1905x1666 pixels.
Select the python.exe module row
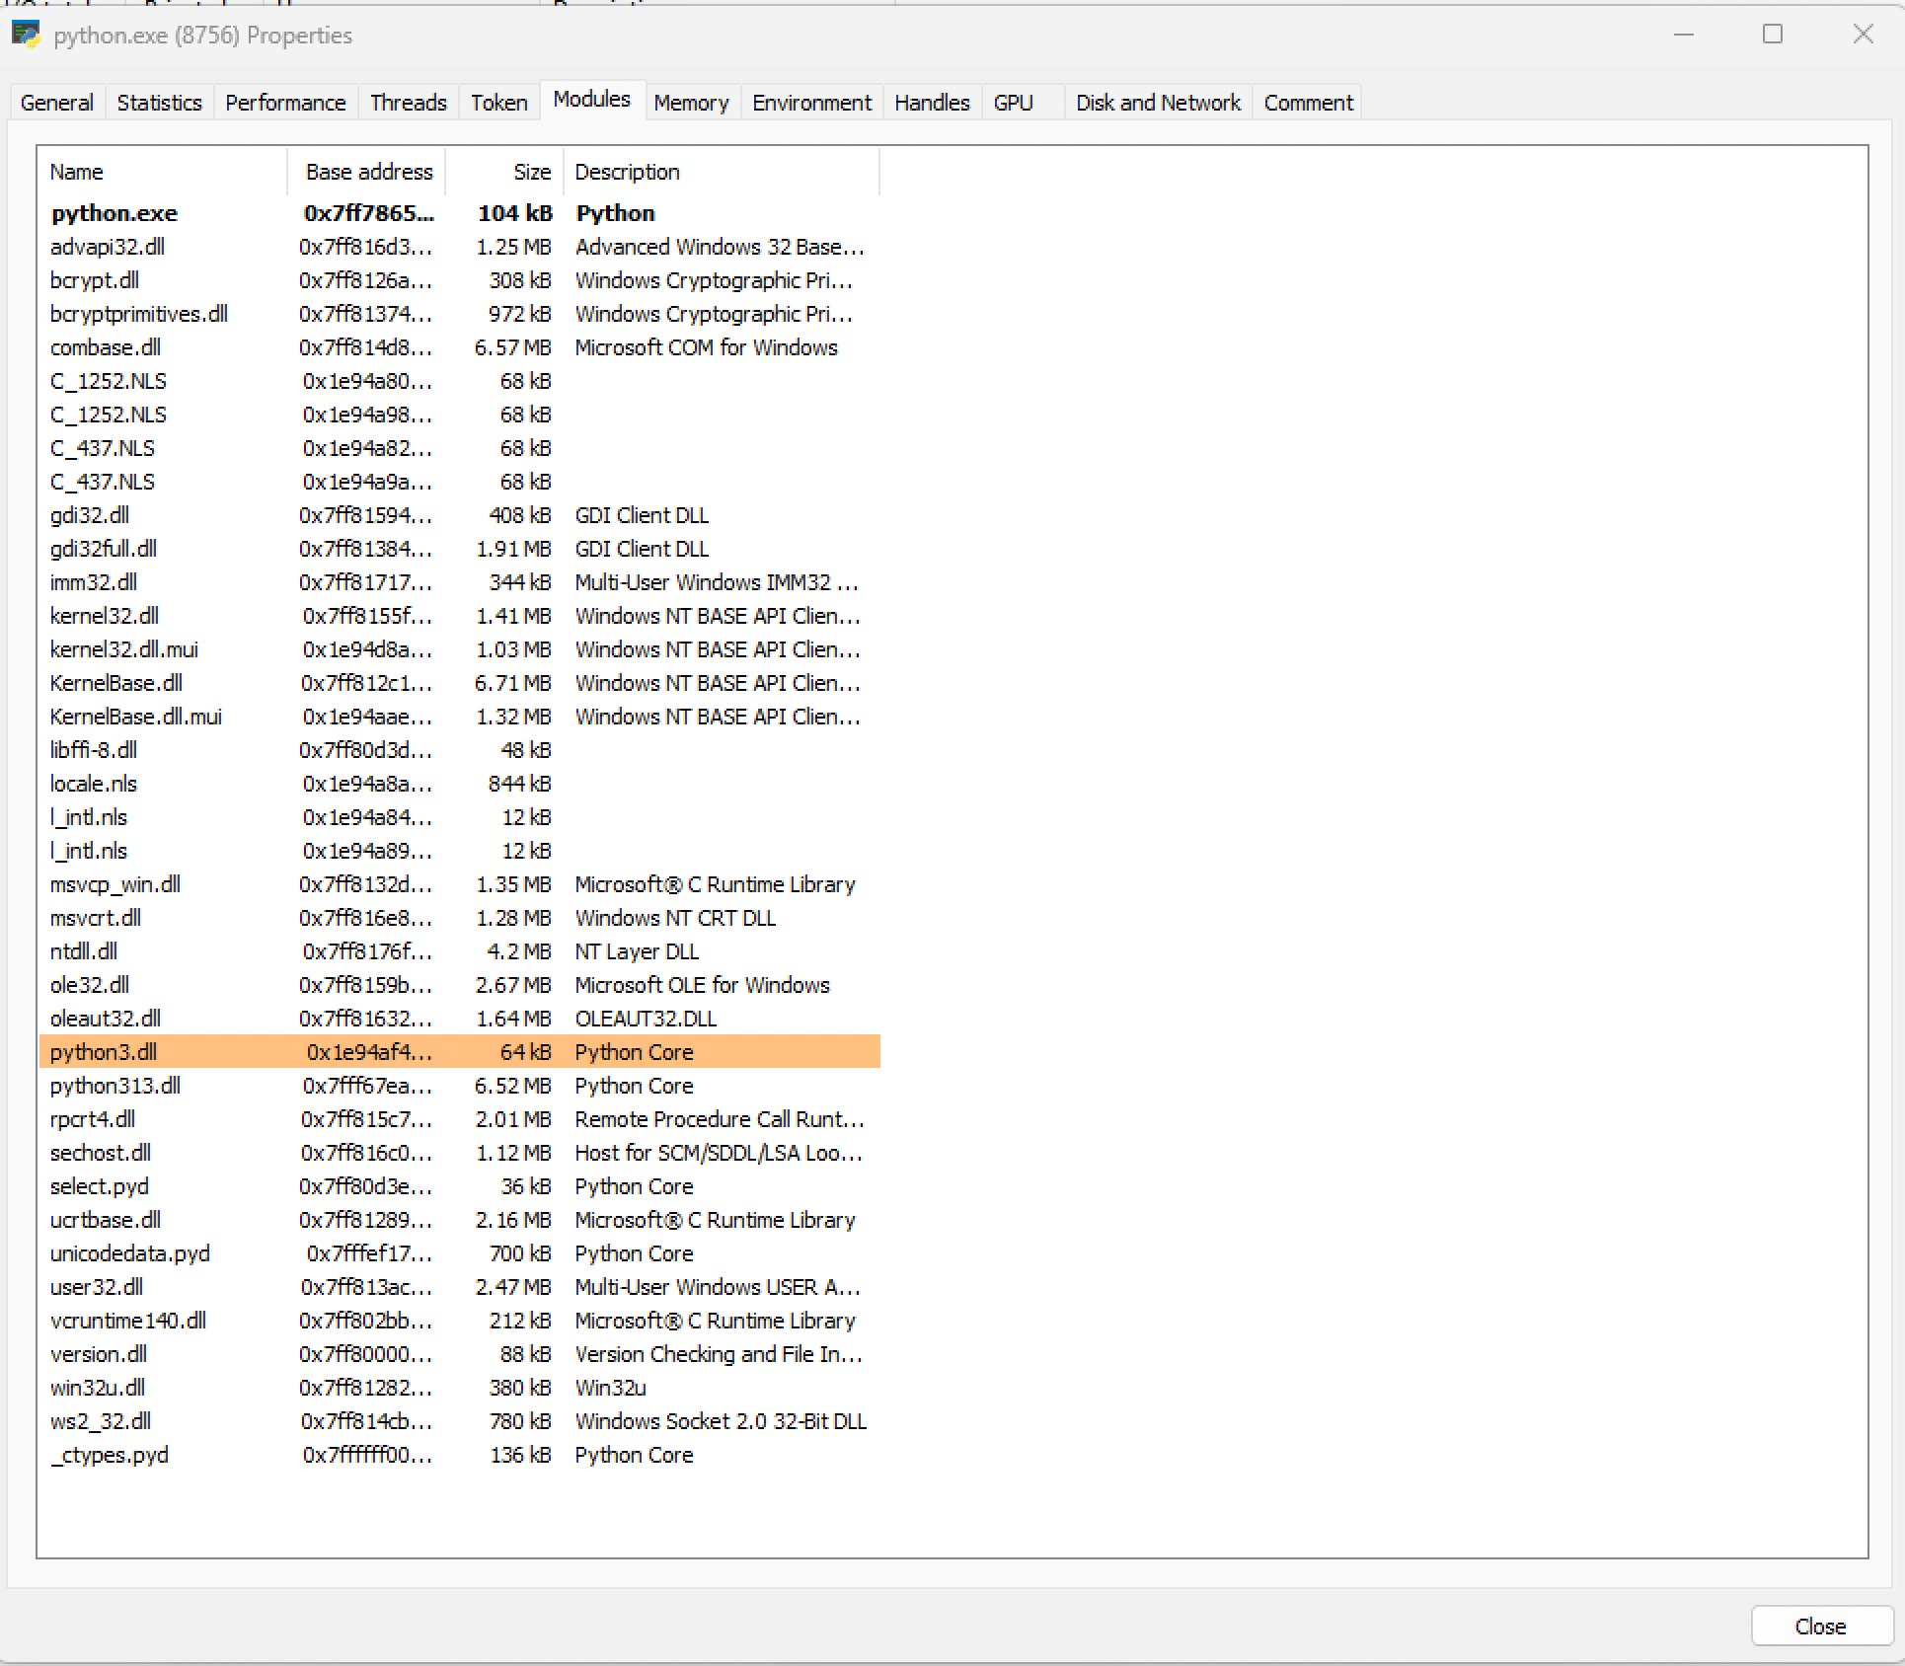pyautogui.click(x=460, y=213)
